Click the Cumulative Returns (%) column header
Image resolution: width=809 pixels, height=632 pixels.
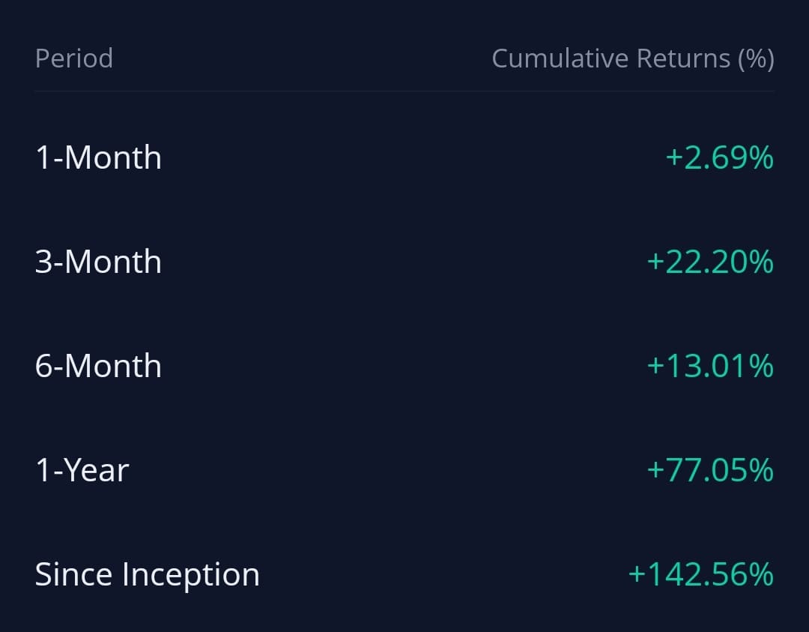(632, 58)
